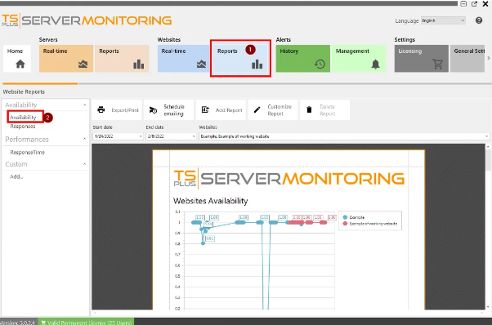Open Websites Real-time tile
Image resolution: width=492 pixels, height=325 pixels.
click(184, 59)
